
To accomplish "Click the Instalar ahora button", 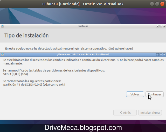I will (x=150, y=113).
